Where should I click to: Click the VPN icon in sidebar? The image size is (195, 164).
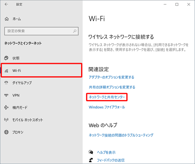6,95
